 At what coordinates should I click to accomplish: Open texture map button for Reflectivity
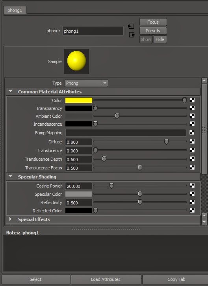pos(192,202)
